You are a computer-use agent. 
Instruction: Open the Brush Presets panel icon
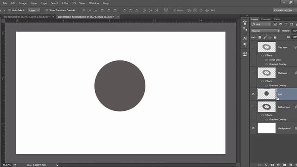pyautogui.click(x=245, y=23)
